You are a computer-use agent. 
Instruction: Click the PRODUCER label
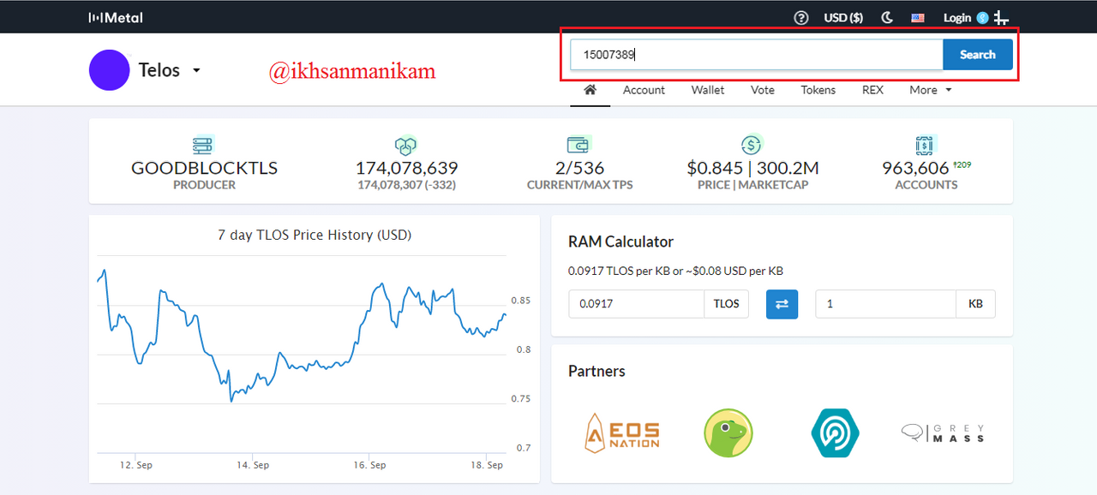click(x=204, y=185)
